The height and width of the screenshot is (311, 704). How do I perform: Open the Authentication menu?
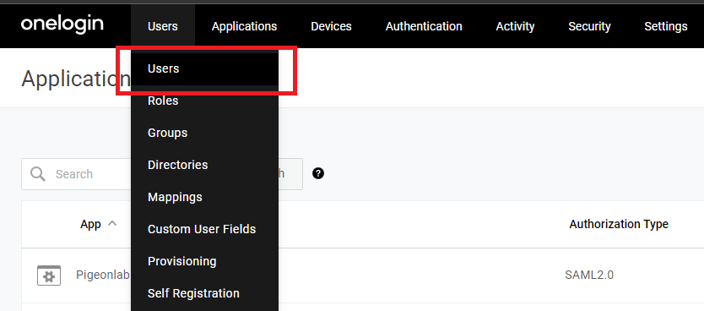point(424,26)
